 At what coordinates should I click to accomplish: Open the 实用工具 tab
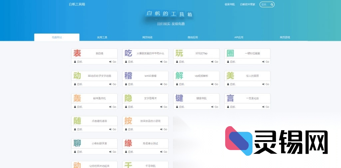point(102,37)
